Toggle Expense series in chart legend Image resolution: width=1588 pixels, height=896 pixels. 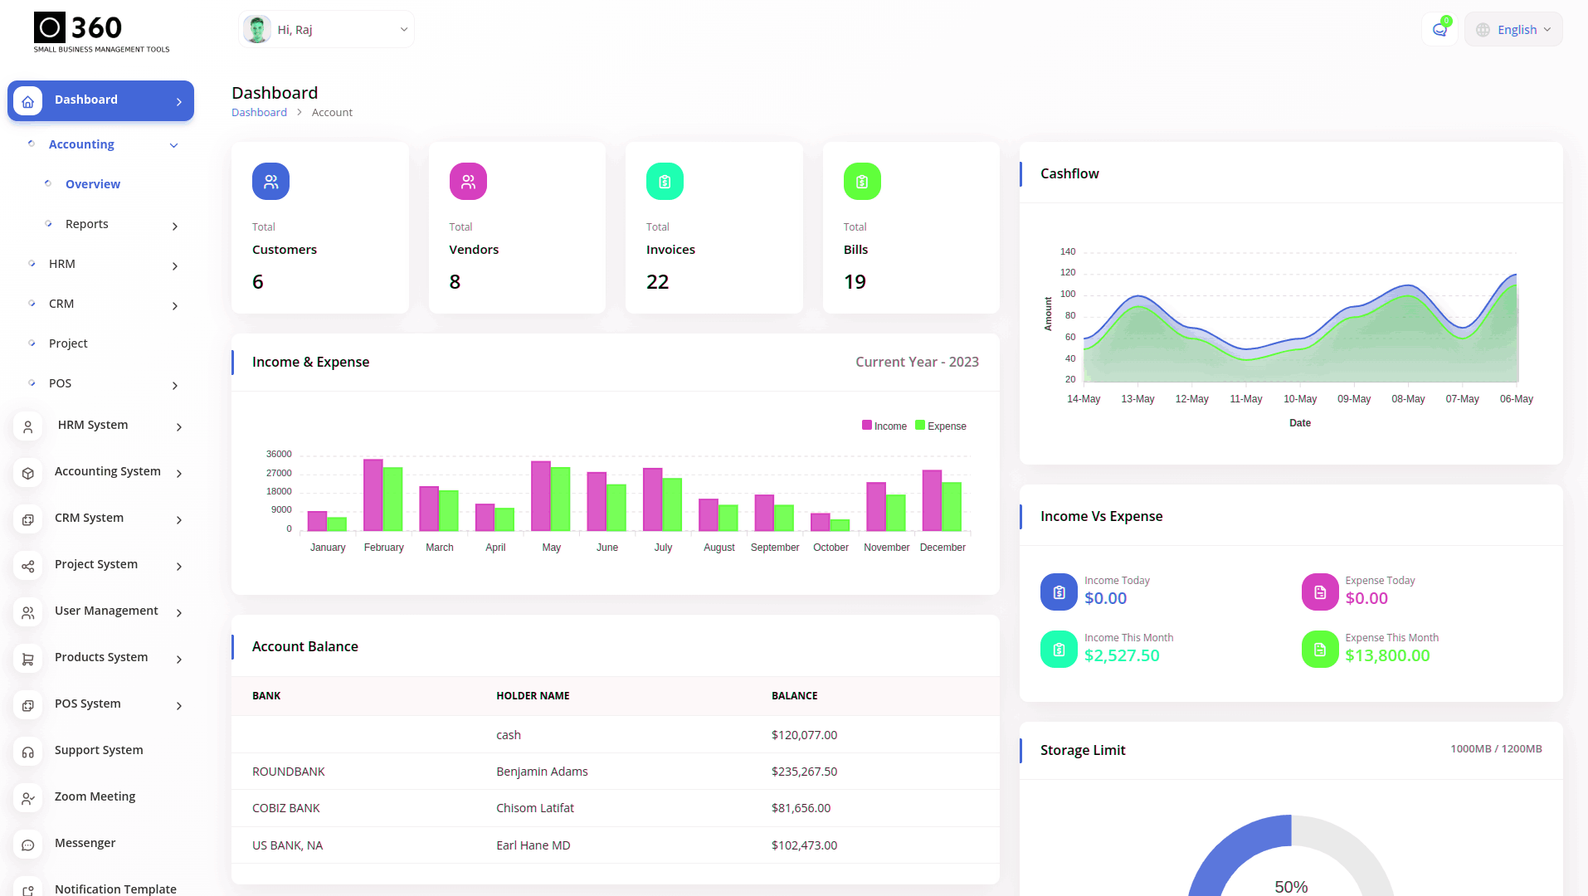(x=941, y=426)
